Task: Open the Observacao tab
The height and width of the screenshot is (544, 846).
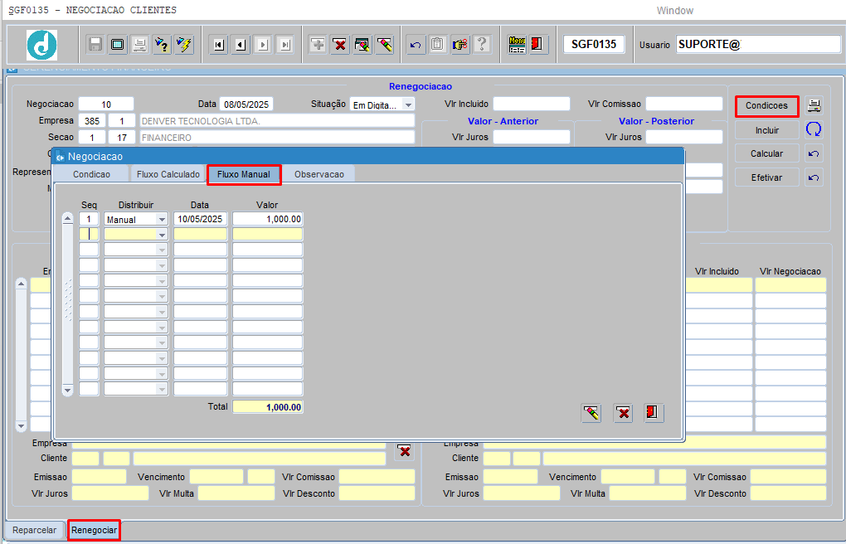Action: tap(318, 174)
